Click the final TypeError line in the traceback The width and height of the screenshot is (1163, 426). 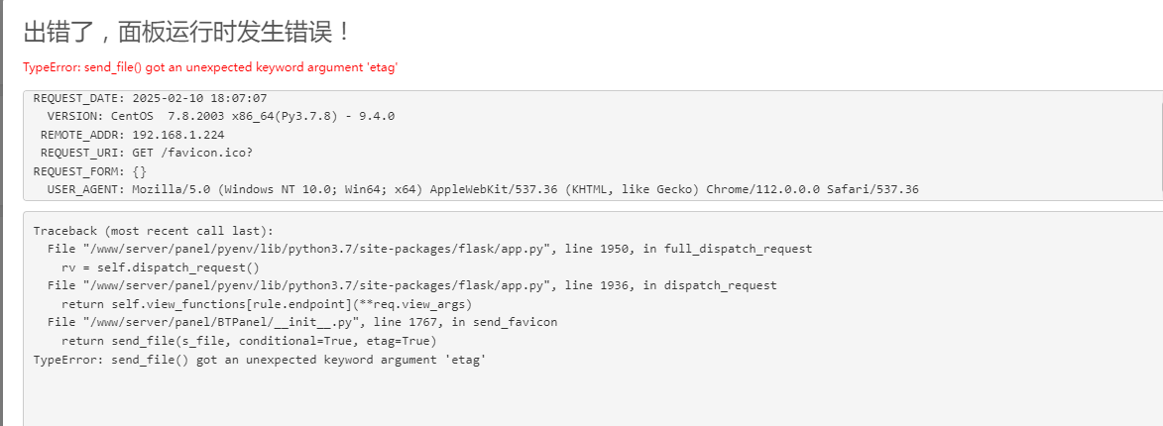point(260,359)
